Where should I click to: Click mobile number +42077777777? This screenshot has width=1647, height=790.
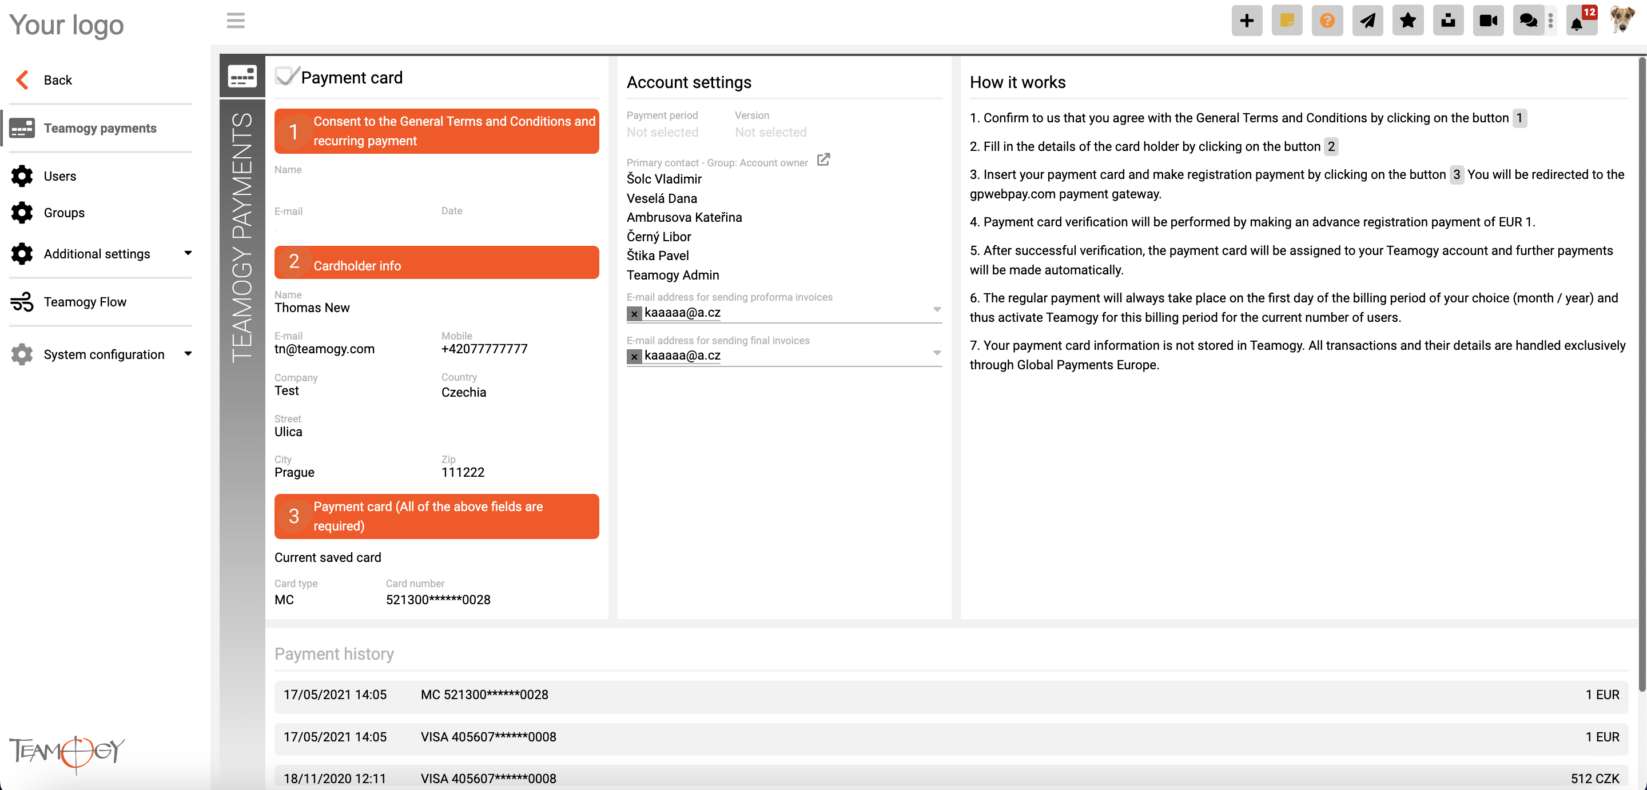pyautogui.click(x=484, y=349)
